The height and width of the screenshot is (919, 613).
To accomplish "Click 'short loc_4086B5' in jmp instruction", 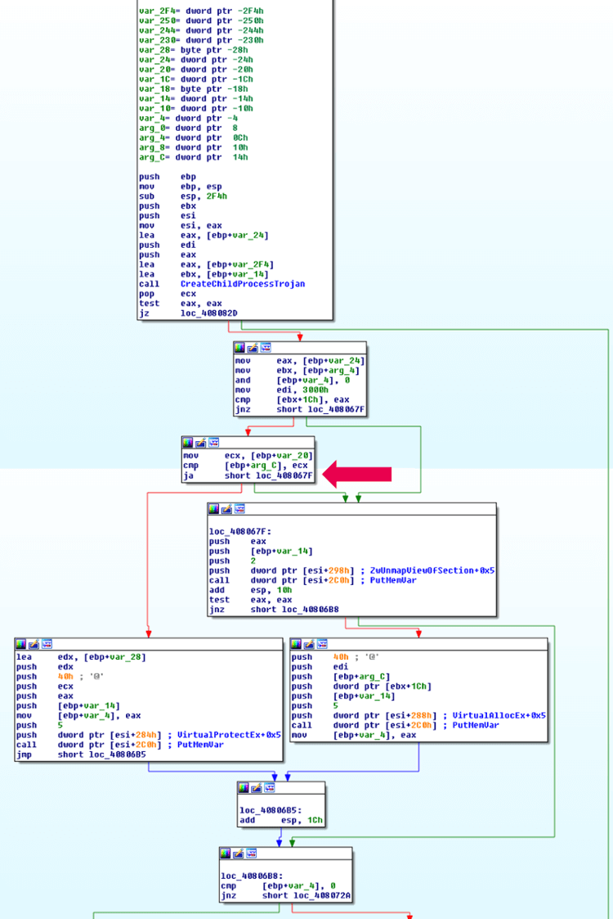I will click(101, 755).
